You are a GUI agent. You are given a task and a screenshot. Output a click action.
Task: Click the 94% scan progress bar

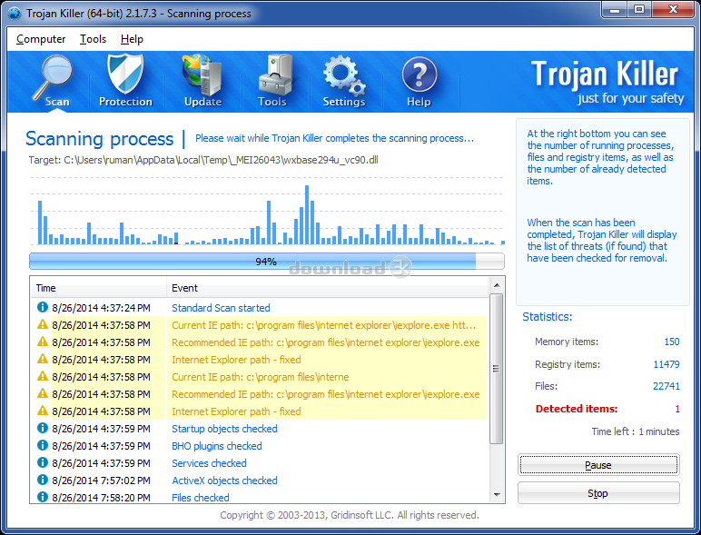pyautogui.click(x=267, y=262)
